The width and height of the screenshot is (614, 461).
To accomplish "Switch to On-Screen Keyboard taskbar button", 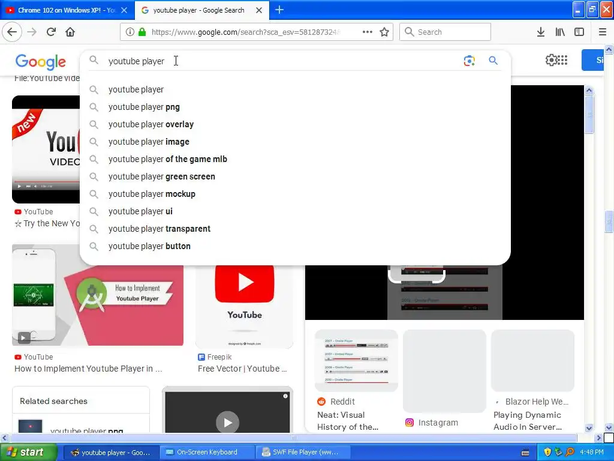I will pos(207,453).
